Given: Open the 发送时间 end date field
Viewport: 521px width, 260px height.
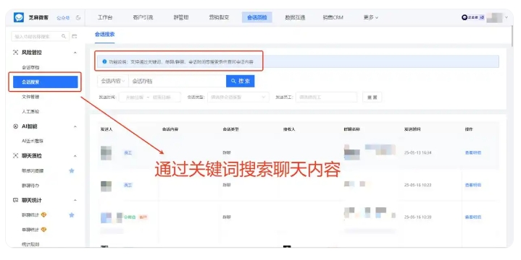Looking at the screenshot, I should click(162, 97).
